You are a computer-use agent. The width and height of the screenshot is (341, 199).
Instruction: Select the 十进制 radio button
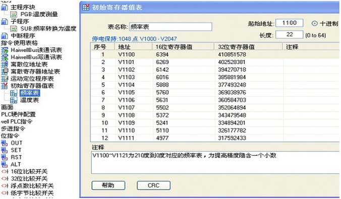[x=314, y=24]
